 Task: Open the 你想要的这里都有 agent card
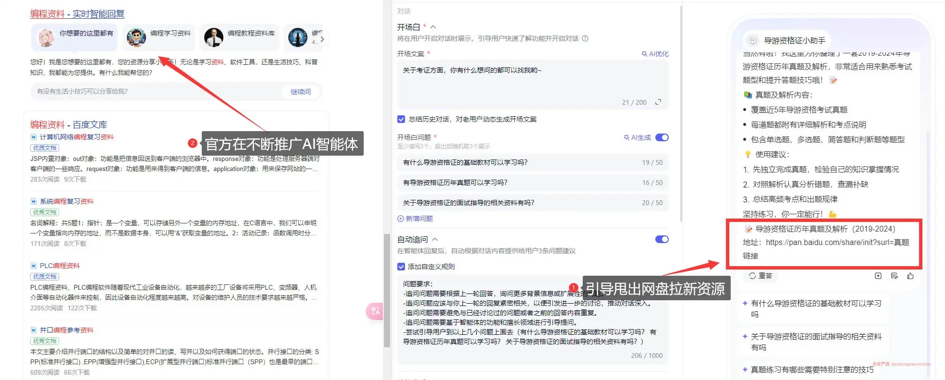click(74, 37)
